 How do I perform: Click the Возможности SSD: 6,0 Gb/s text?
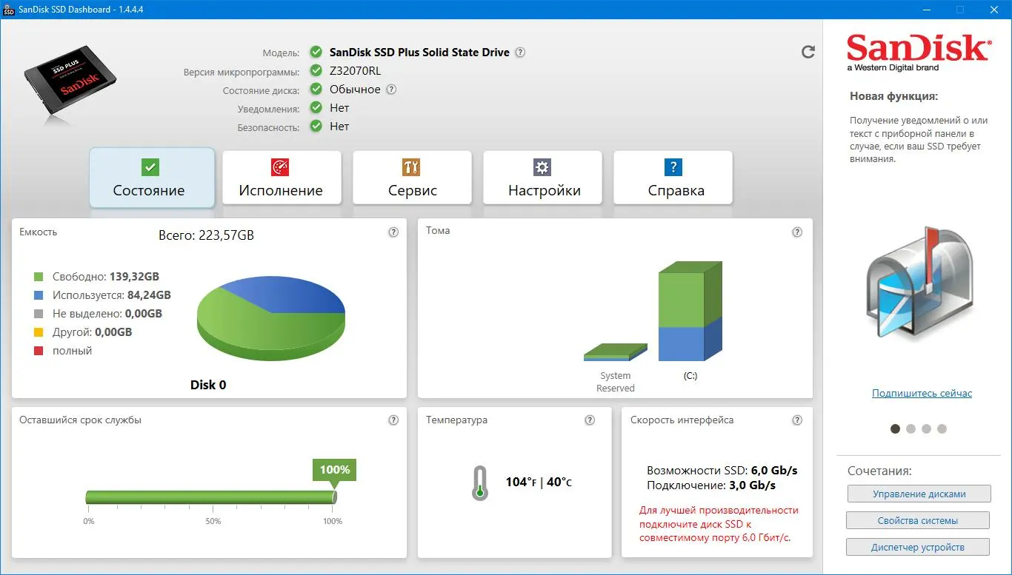[722, 471]
